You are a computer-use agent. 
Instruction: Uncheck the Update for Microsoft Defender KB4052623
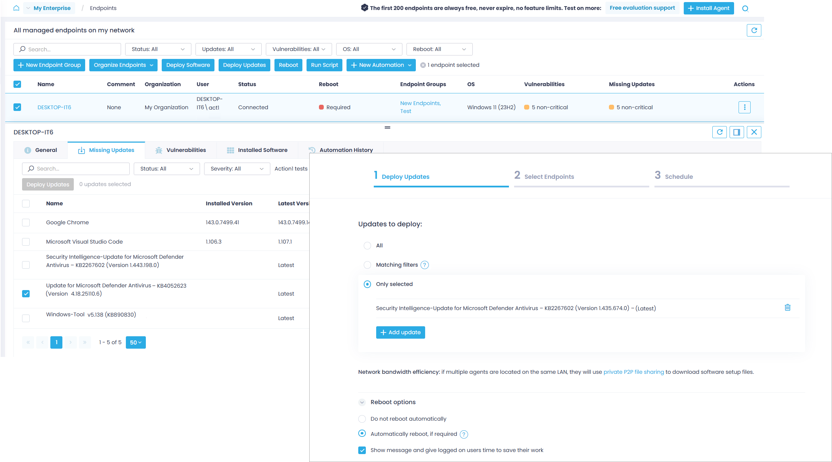pos(26,294)
